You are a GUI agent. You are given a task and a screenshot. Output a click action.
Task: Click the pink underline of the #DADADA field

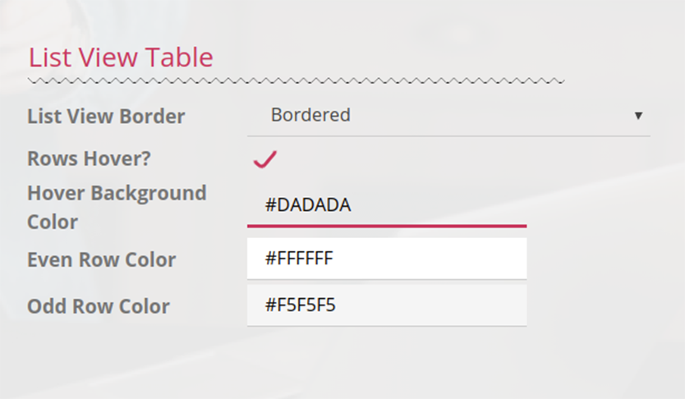click(x=387, y=226)
